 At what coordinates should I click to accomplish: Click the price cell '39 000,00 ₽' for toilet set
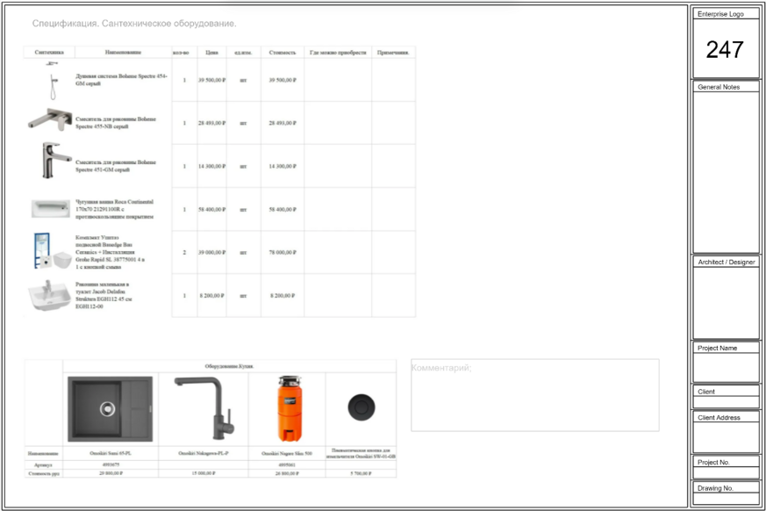(211, 252)
